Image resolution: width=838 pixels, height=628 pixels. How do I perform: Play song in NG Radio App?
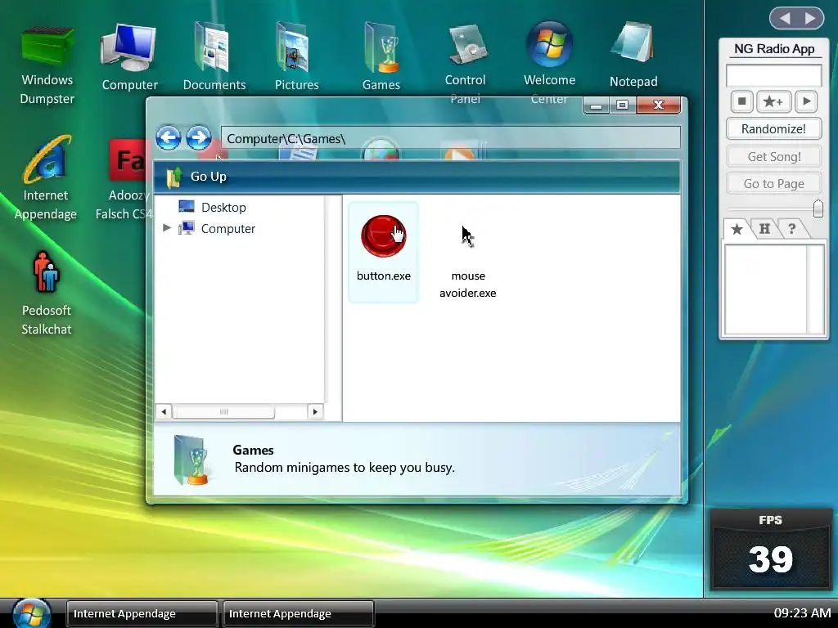[806, 101]
